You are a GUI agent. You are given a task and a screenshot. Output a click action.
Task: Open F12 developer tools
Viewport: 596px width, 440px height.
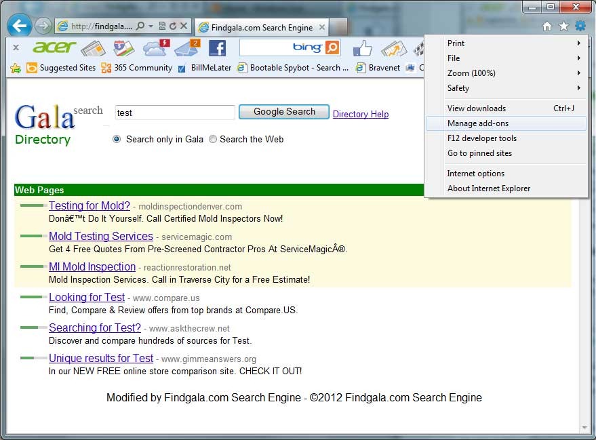[506, 138]
